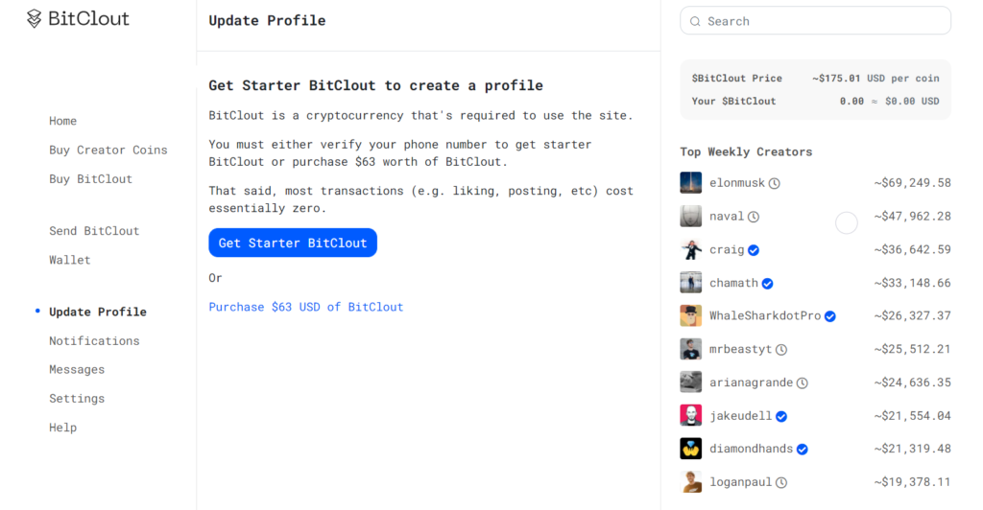Click the clock icon beside loganpaul
The image size is (983, 510).
[x=781, y=482]
